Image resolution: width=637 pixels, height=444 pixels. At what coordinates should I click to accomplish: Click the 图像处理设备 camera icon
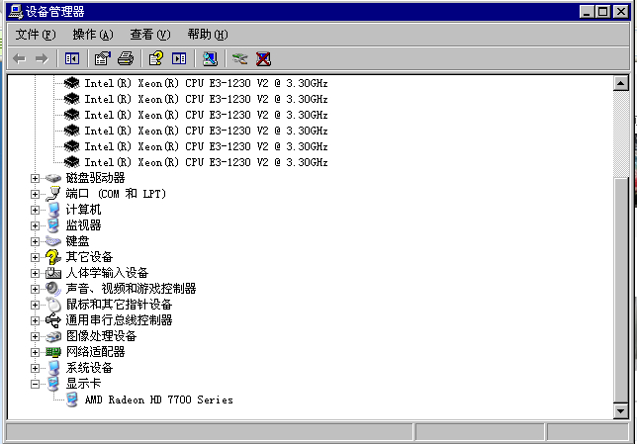pos(53,336)
